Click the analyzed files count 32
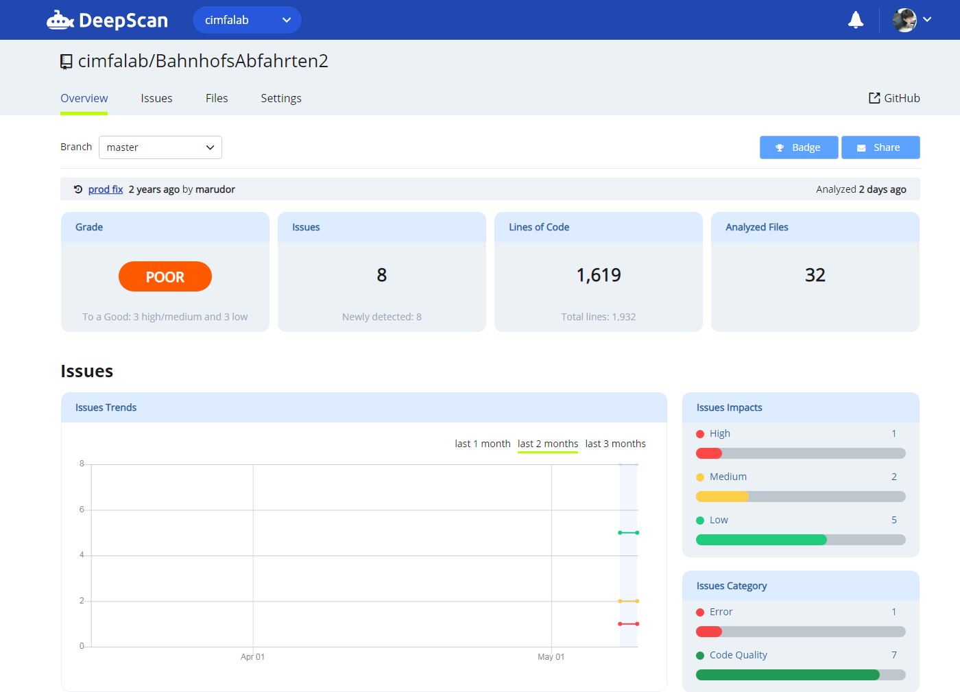Image resolution: width=960 pixels, height=692 pixels. coord(815,275)
